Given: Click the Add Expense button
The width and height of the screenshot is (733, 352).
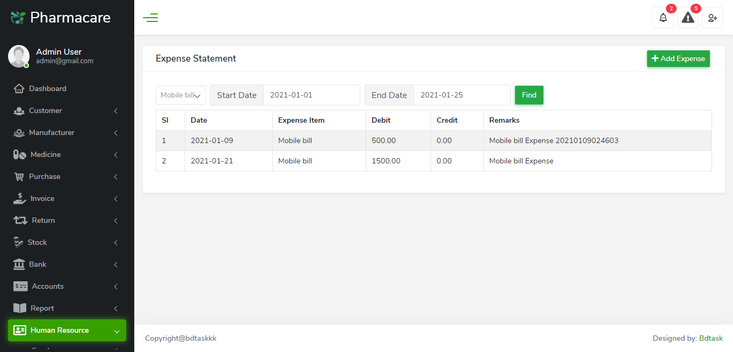Looking at the screenshot, I should 678,58.
